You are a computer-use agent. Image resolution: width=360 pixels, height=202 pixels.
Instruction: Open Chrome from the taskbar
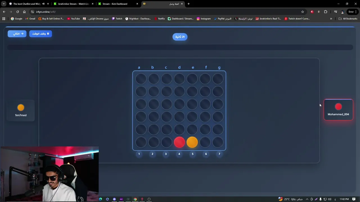pos(135,199)
